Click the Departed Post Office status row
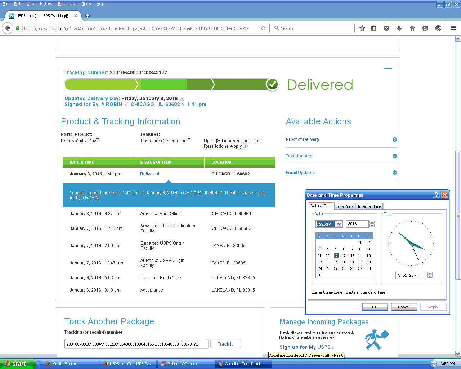Screen dimensions: 461x369 [161, 278]
